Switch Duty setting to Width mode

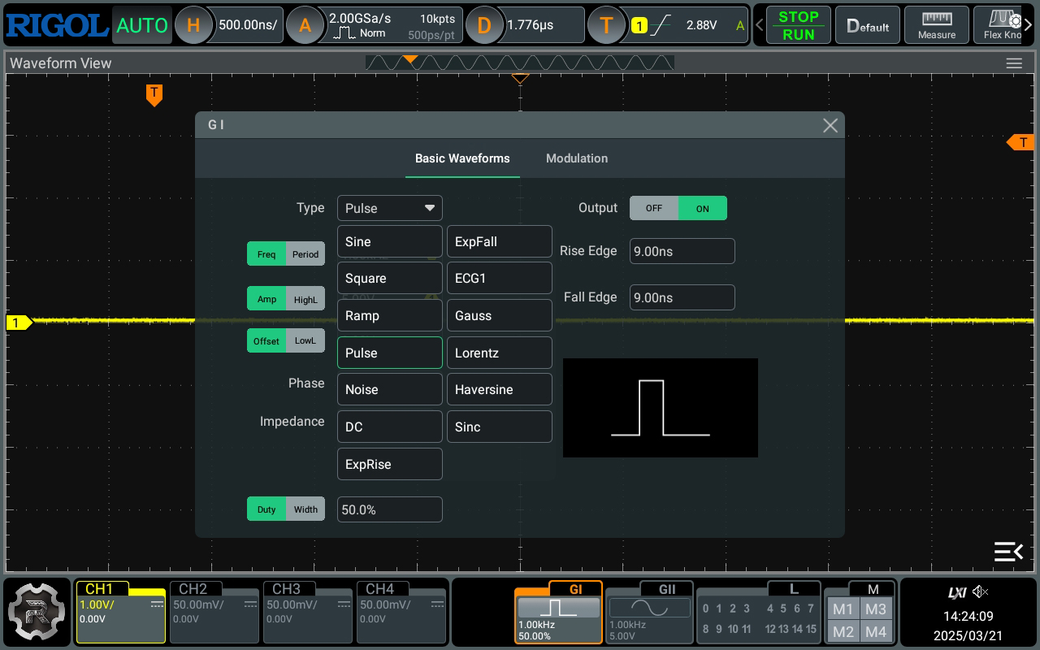tap(305, 509)
